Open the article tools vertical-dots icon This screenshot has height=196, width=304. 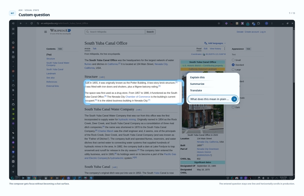(x=225, y=48)
